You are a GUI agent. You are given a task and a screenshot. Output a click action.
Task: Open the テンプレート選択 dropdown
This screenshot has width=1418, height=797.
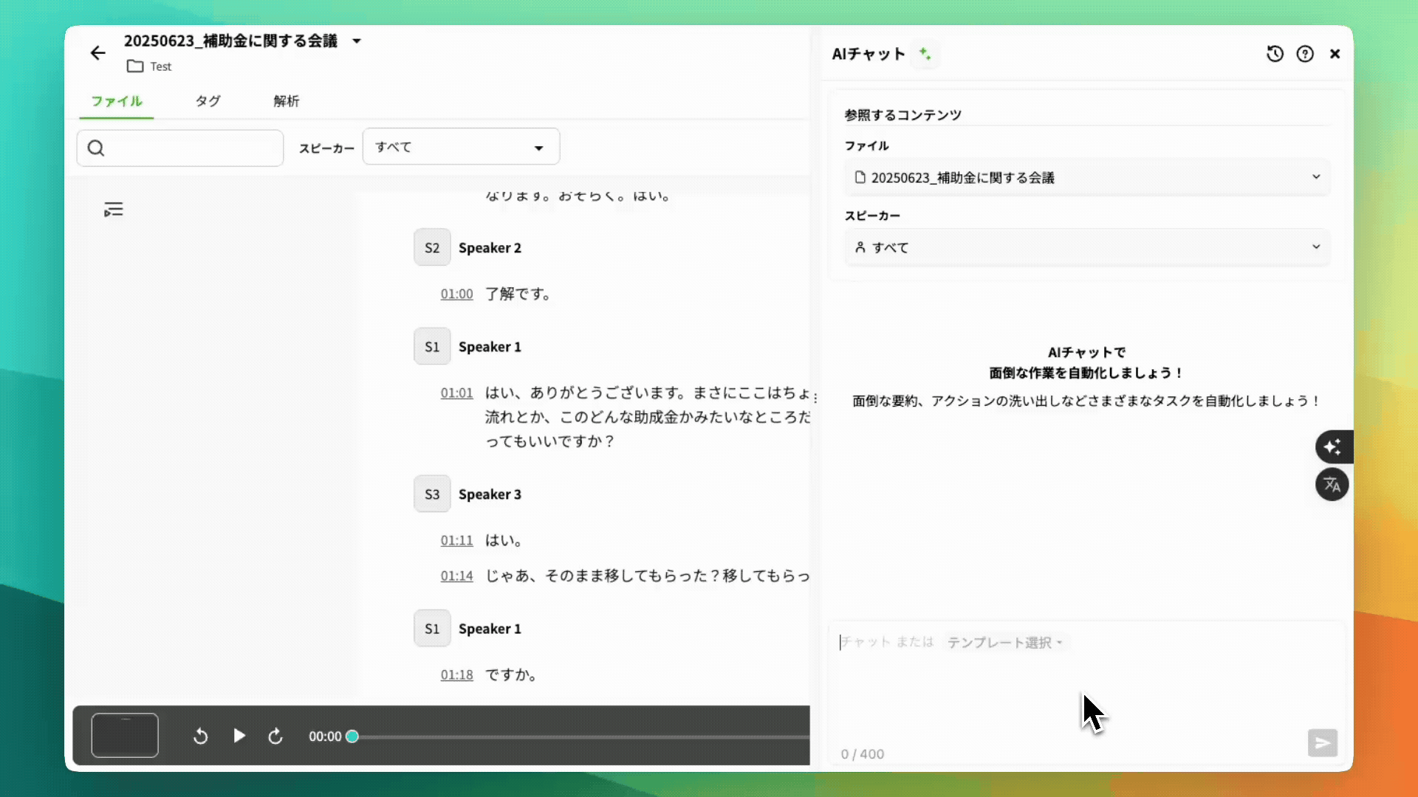(1005, 642)
